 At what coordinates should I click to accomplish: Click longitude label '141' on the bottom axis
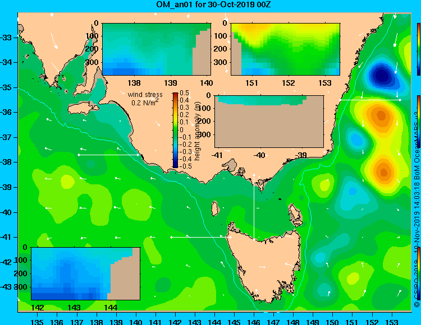(x=155, y=322)
